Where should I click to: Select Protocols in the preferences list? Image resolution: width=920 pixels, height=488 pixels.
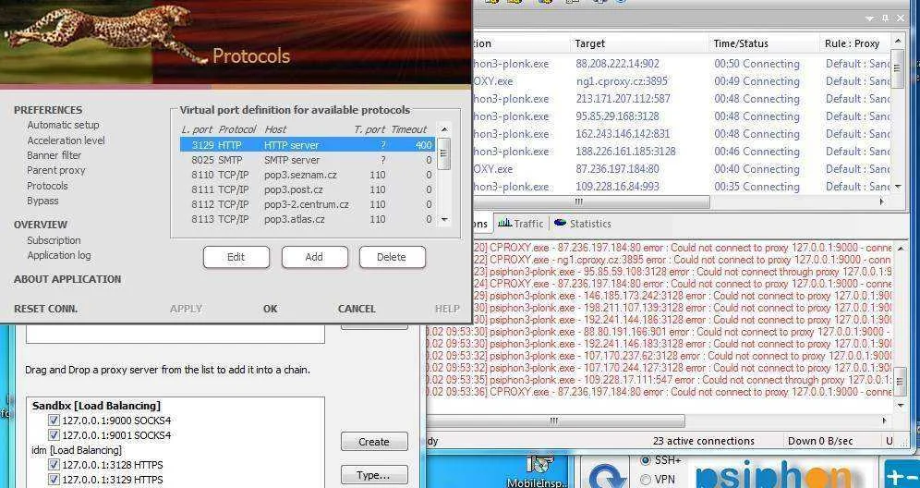point(47,186)
